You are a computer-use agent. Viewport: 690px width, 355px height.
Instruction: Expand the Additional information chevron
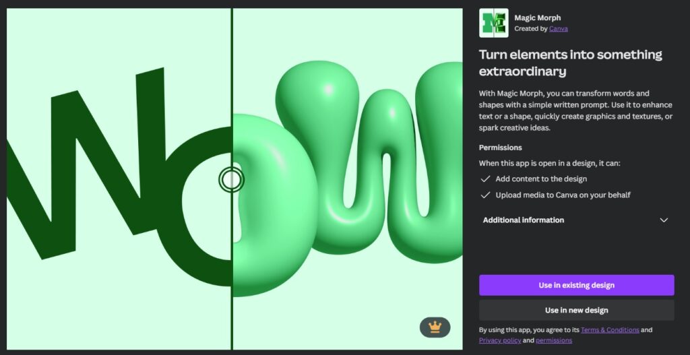pos(664,220)
